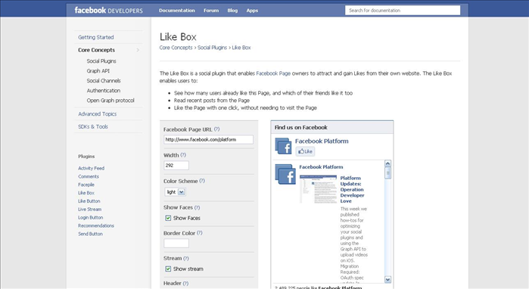This screenshot has width=529, height=289.
Task: Open the Documentation menu in top bar
Action: point(177,11)
